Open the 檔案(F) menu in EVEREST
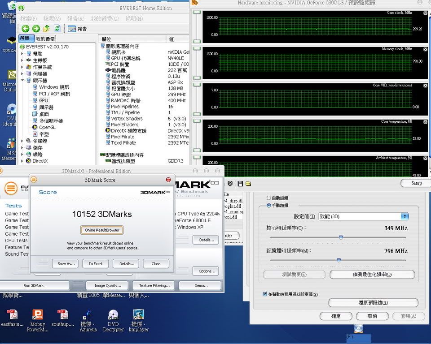431x344 pixels. pyautogui.click(x=29, y=19)
